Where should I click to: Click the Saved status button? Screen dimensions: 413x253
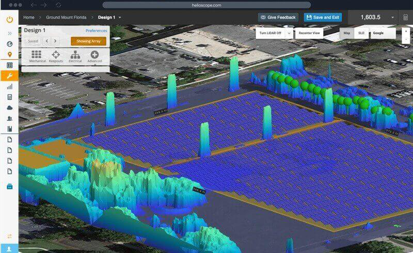tap(33, 41)
